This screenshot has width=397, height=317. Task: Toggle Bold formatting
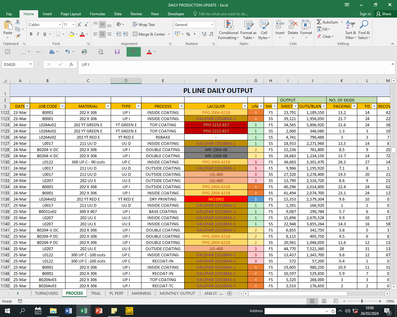pyautogui.click(x=31, y=34)
